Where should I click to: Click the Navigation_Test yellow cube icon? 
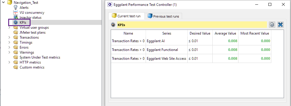10,3
